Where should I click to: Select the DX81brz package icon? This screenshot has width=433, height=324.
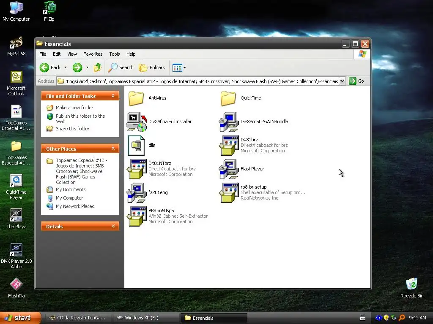[x=229, y=146]
